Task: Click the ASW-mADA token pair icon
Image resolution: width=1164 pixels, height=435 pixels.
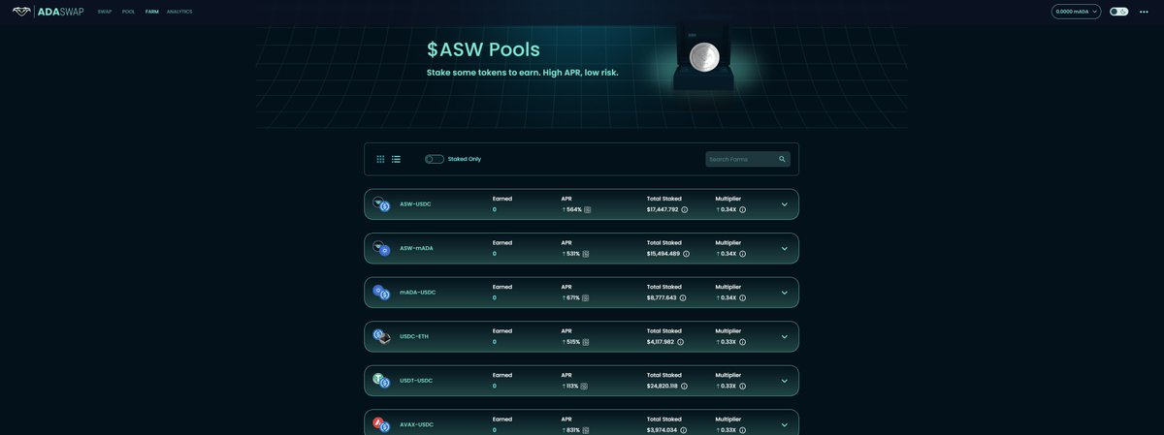Action: pyautogui.click(x=381, y=248)
